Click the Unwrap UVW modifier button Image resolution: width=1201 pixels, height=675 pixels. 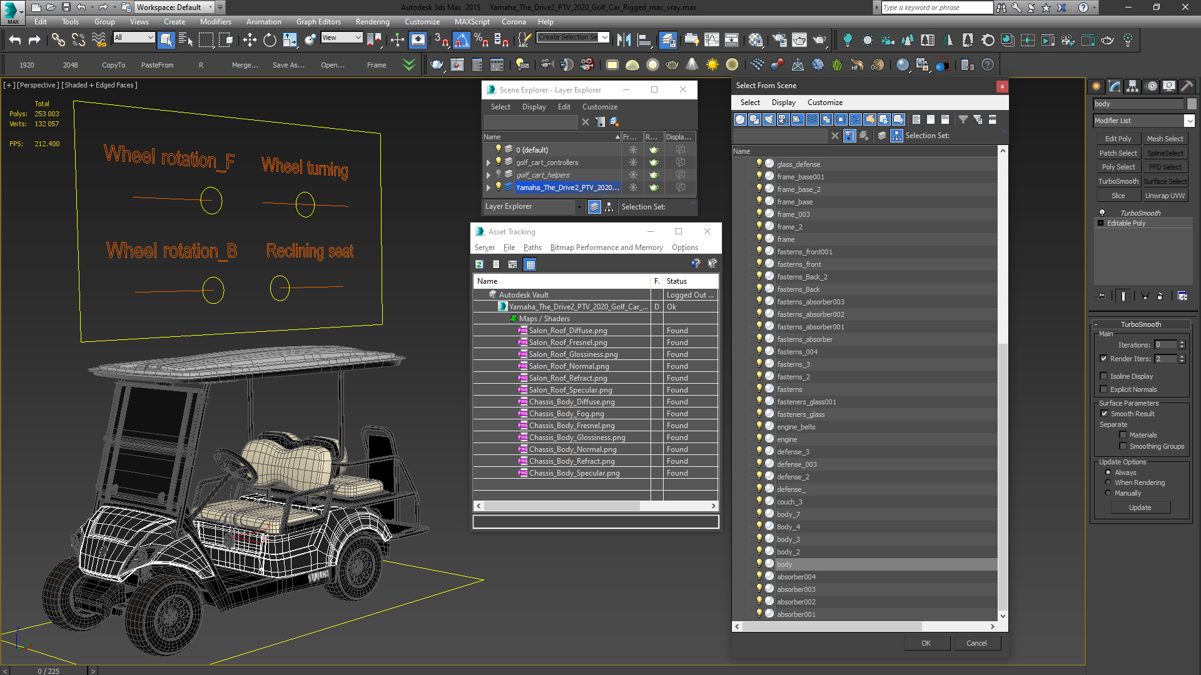pyautogui.click(x=1165, y=196)
